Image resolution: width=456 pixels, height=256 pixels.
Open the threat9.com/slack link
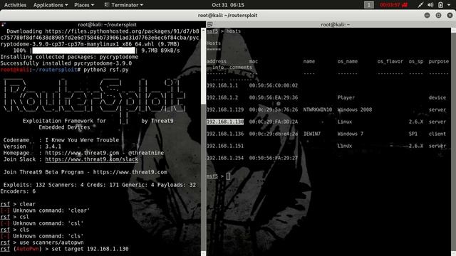tap(92, 159)
